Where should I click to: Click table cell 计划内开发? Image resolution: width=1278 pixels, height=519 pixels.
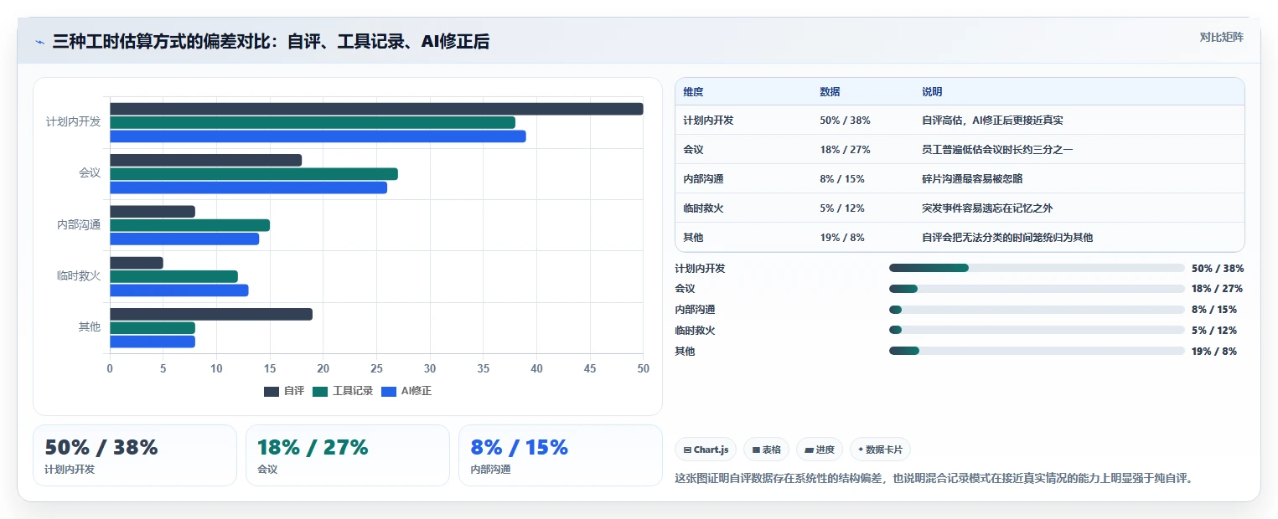708,121
